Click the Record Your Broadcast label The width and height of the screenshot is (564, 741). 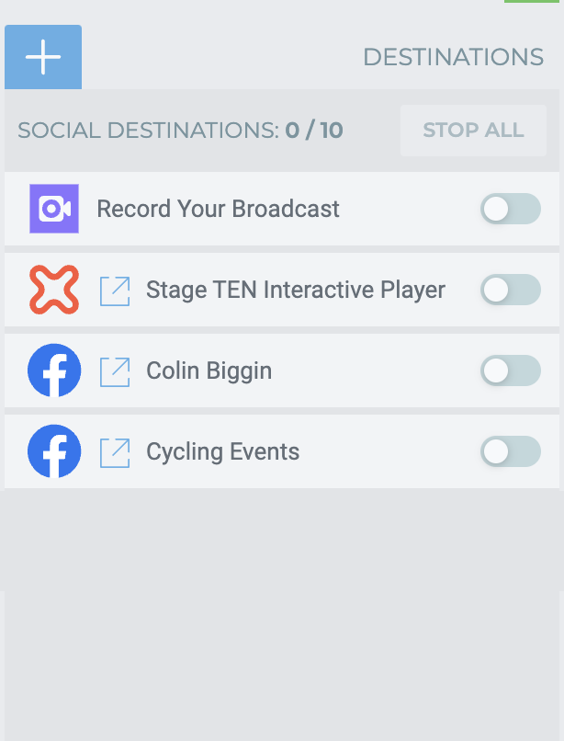[219, 209]
